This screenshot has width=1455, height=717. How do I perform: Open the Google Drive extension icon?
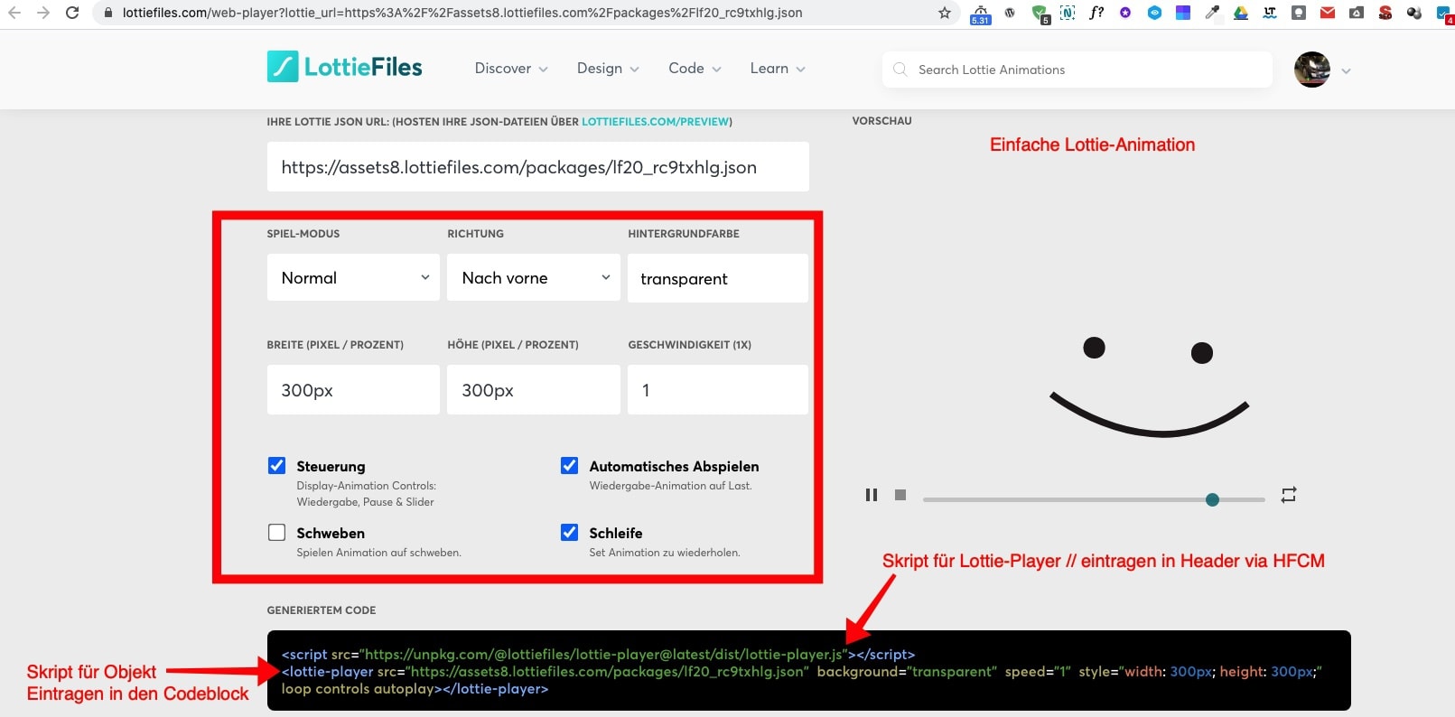coord(1241,13)
